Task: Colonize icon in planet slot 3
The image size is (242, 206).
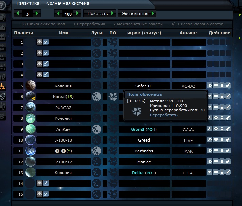Action: point(39,64)
